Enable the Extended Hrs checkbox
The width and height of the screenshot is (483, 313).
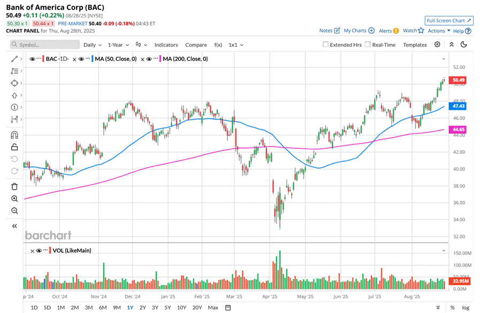pyautogui.click(x=325, y=44)
